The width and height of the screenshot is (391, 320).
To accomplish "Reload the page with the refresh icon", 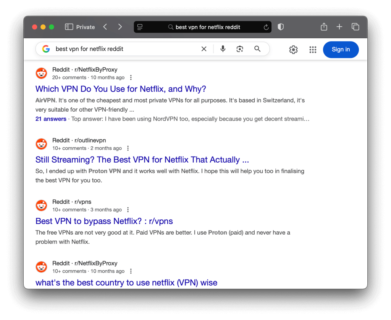I will point(266,27).
